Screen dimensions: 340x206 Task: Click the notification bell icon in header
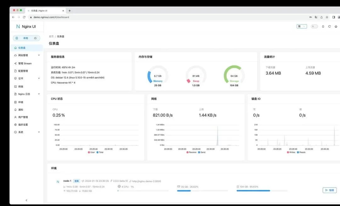[x=323, y=26]
